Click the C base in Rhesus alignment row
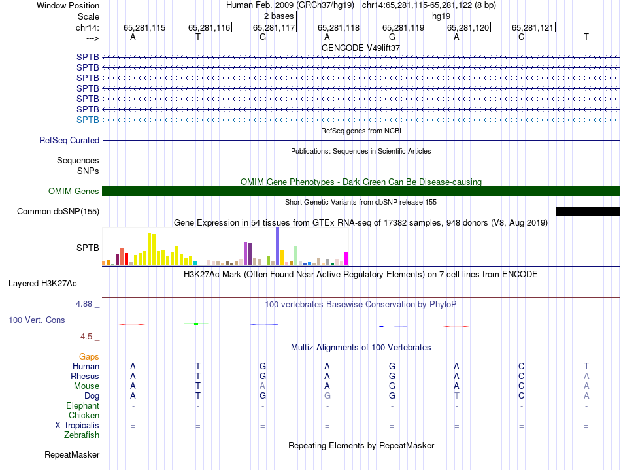Image resolution: width=621 pixels, height=470 pixels. (521, 376)
